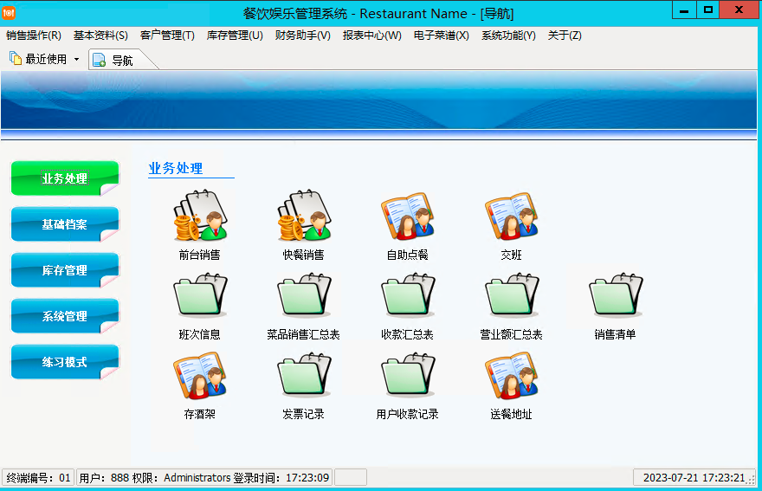Image resolution: width=762 pixels, height=491 pixels.
Task: Click the 交班 shift handover icon
Action: [x=511, y=216]
